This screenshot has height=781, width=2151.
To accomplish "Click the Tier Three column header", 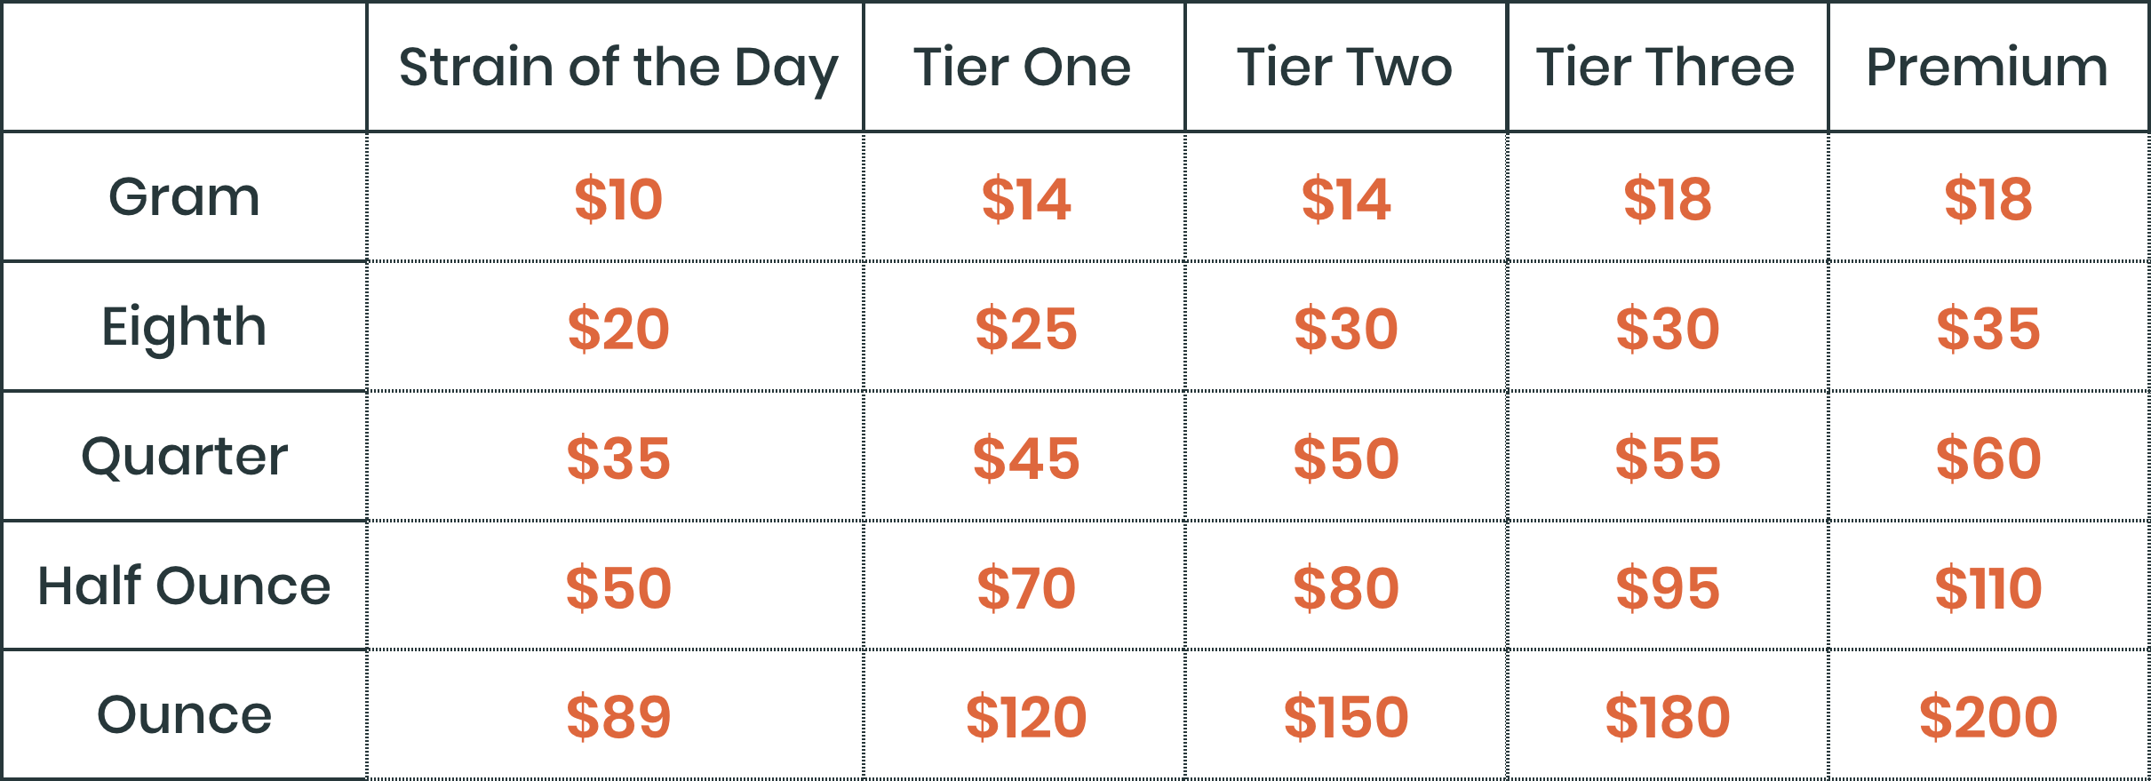I will 1666,67.
